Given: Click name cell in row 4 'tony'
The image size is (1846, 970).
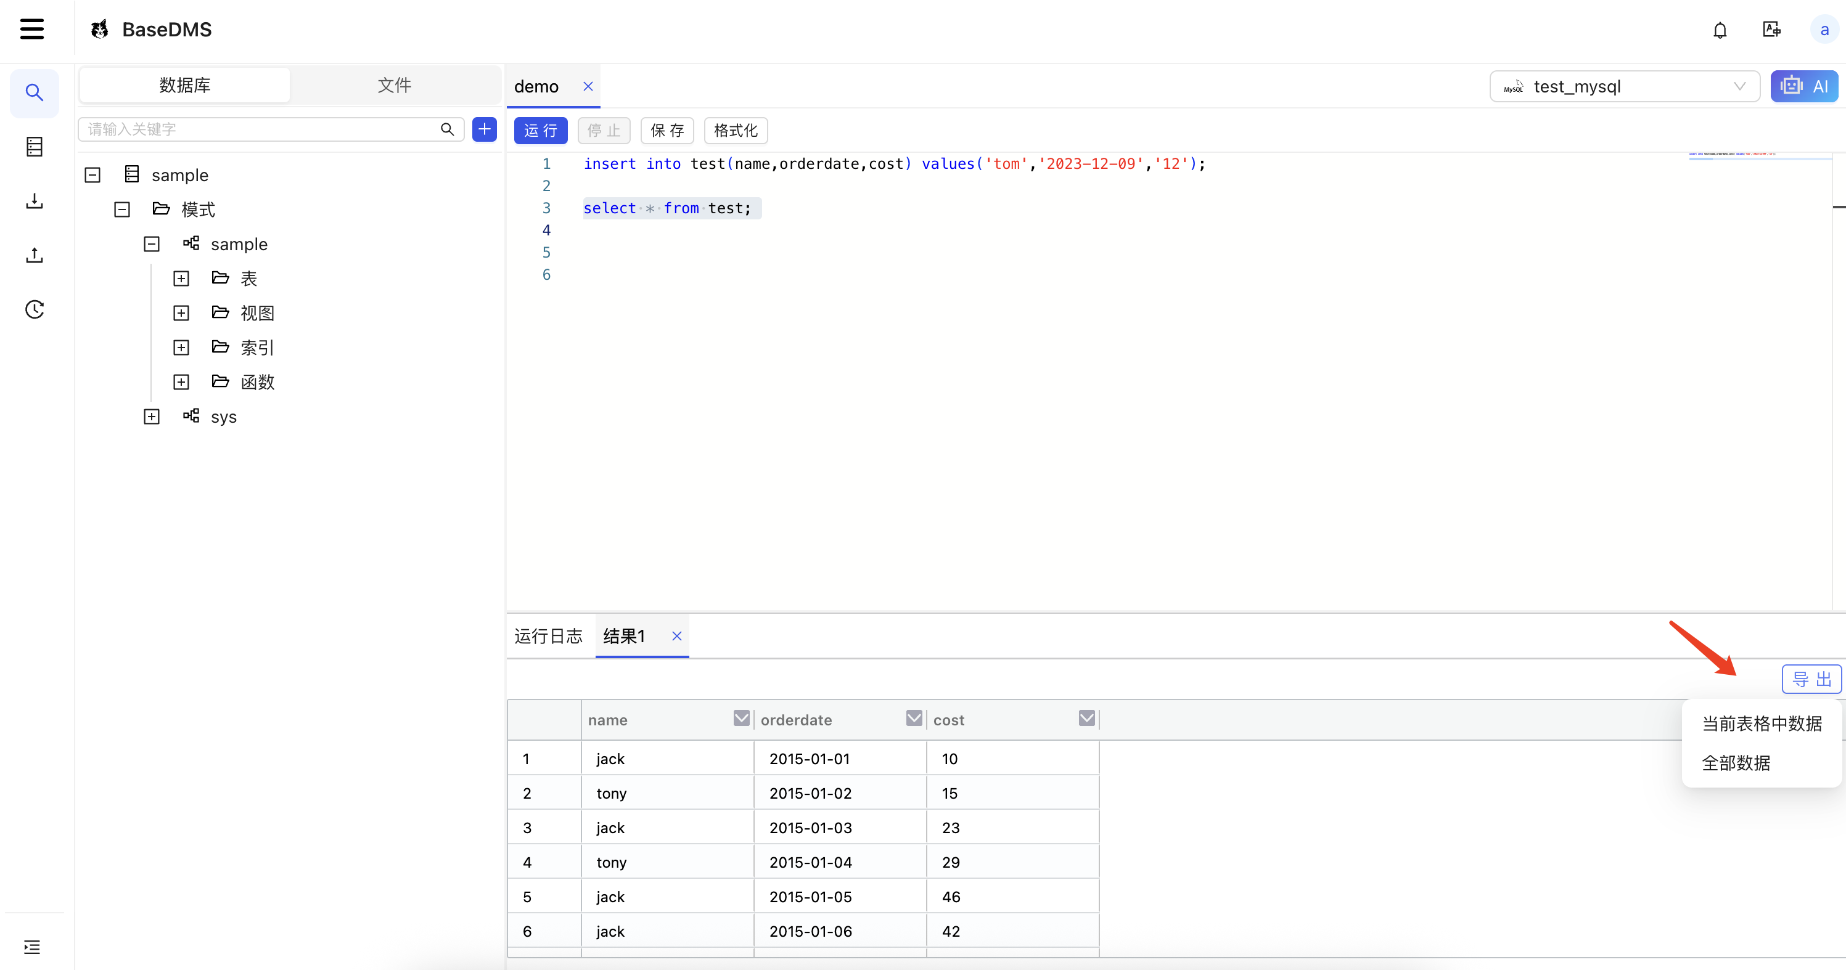Looking at the screenshot, I should point(667,862).
